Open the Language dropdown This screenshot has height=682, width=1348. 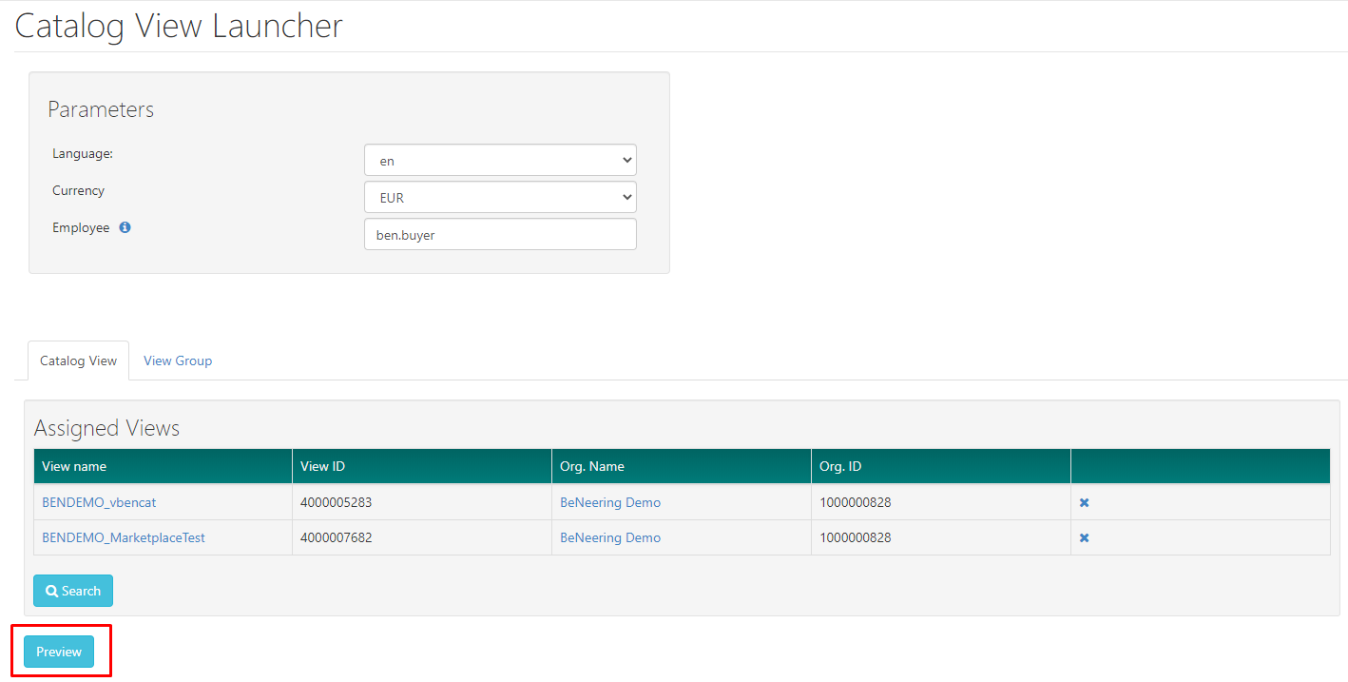pyautogui.click(x=500, y=161)
